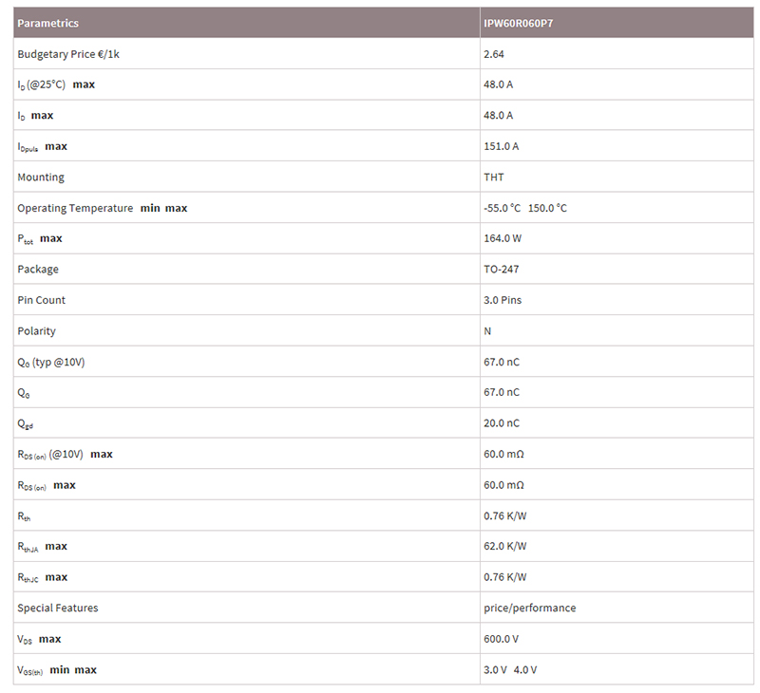760x693 pixels.
Task: Select the Budgetary Price €/1k row label
Action: coord(68,54)
